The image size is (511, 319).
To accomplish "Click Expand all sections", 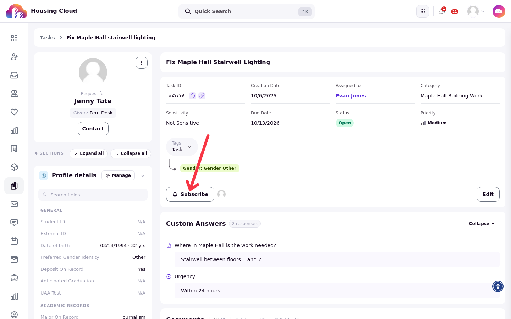I will pos(89,153).
